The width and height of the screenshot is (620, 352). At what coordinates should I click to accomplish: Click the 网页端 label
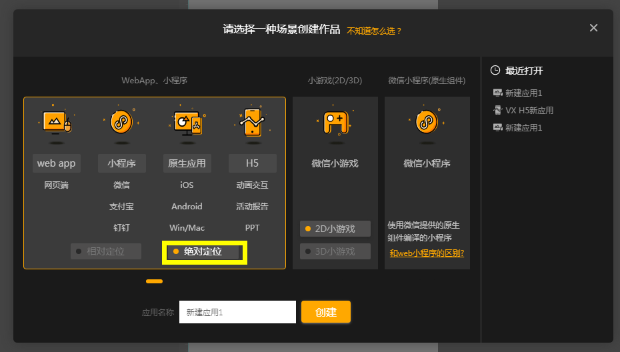pos(56,185)
